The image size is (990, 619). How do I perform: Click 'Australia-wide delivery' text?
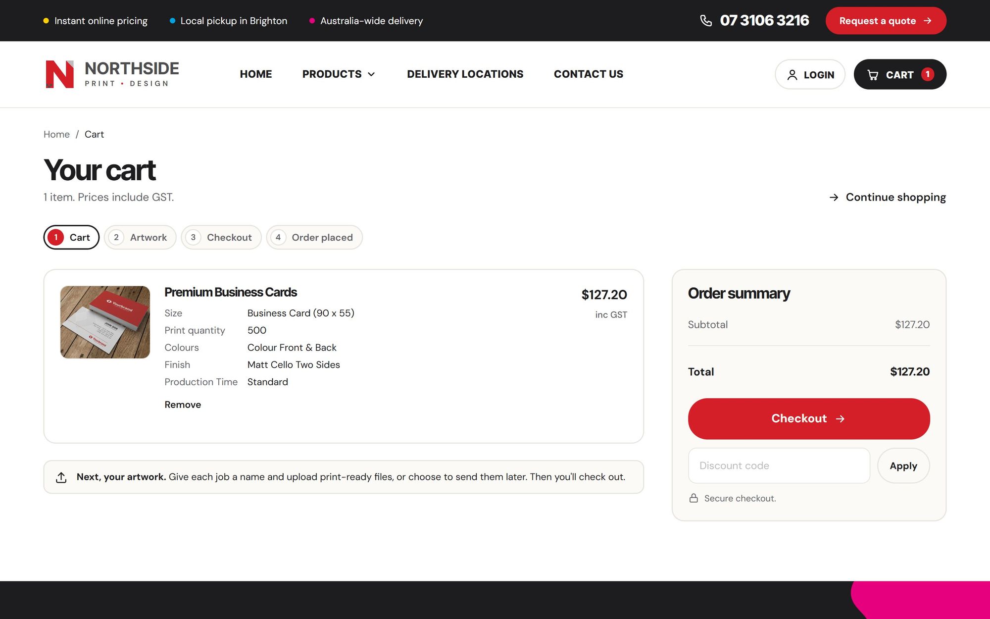371,21
